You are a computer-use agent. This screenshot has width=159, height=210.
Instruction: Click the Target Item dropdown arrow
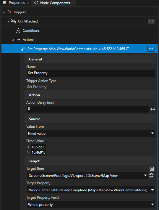[145, 175]
